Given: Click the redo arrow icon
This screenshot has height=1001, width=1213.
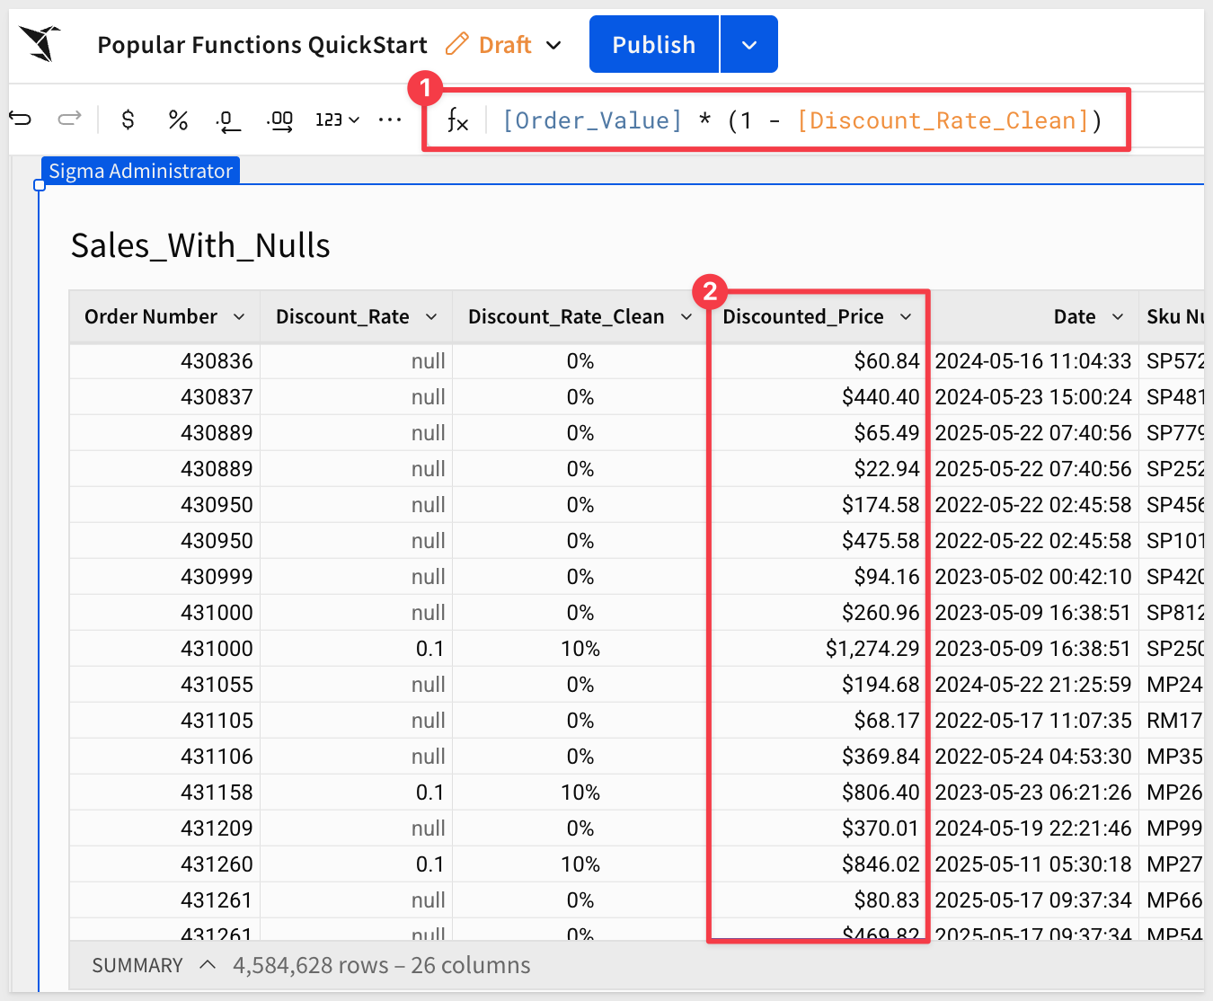Looking at the screenshot, I should click(x=69, y=119).
